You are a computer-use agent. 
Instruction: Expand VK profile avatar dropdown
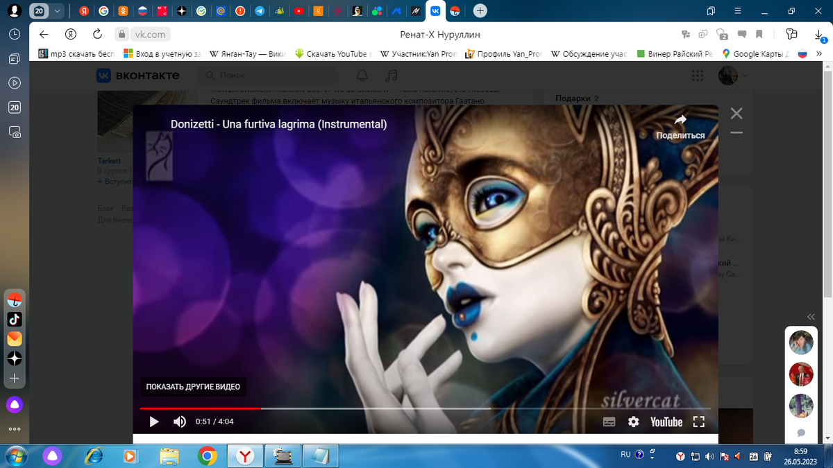tap(733, 76)
